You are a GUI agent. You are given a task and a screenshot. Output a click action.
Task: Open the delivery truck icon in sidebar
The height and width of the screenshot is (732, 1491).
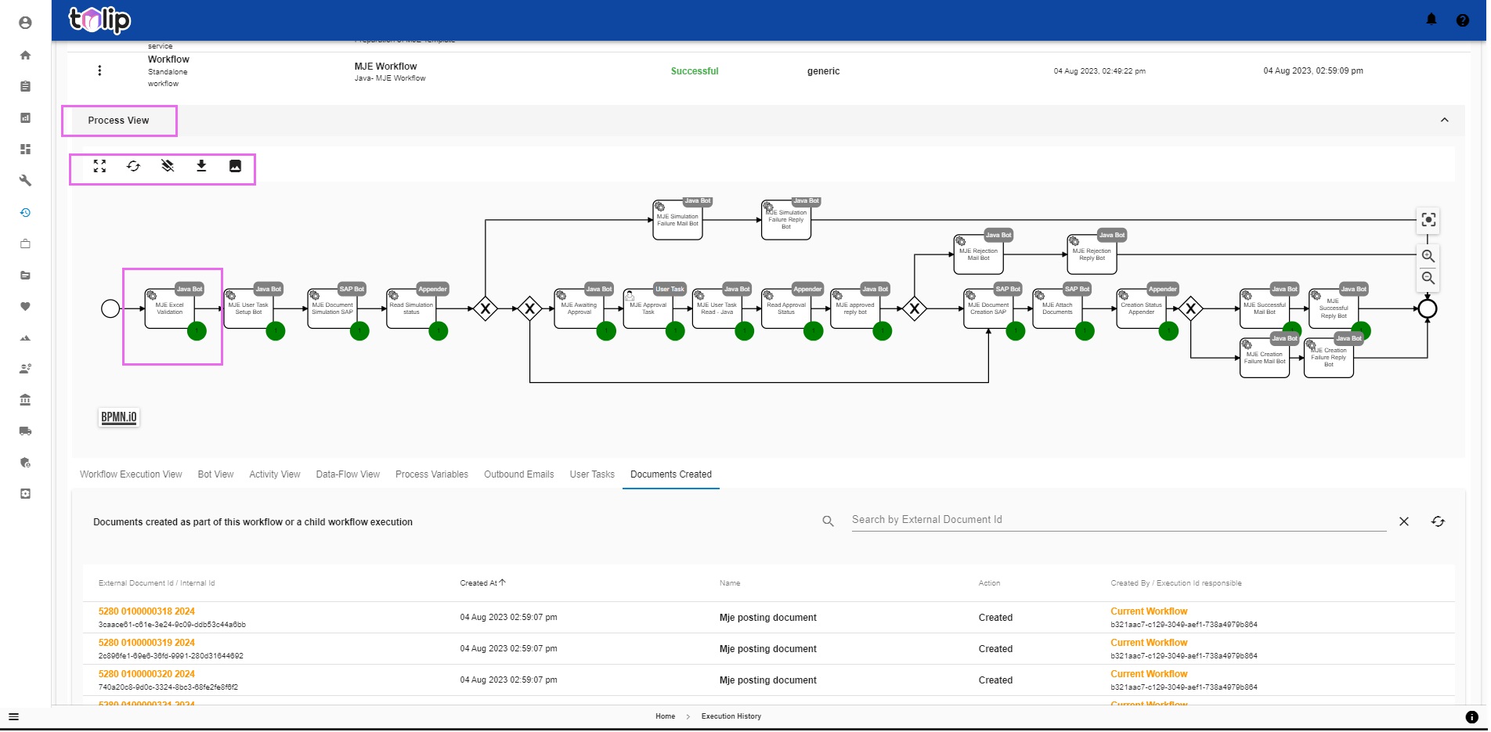(x=25, y=431)
